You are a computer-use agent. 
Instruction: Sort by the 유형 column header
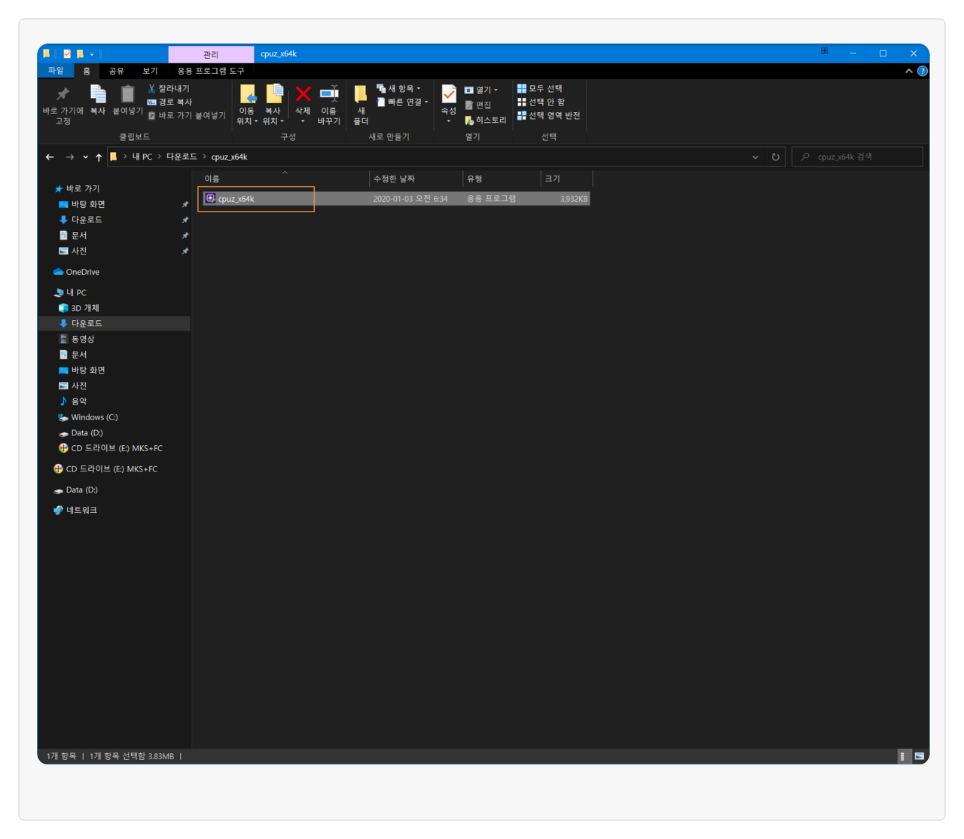click(501, 179)
